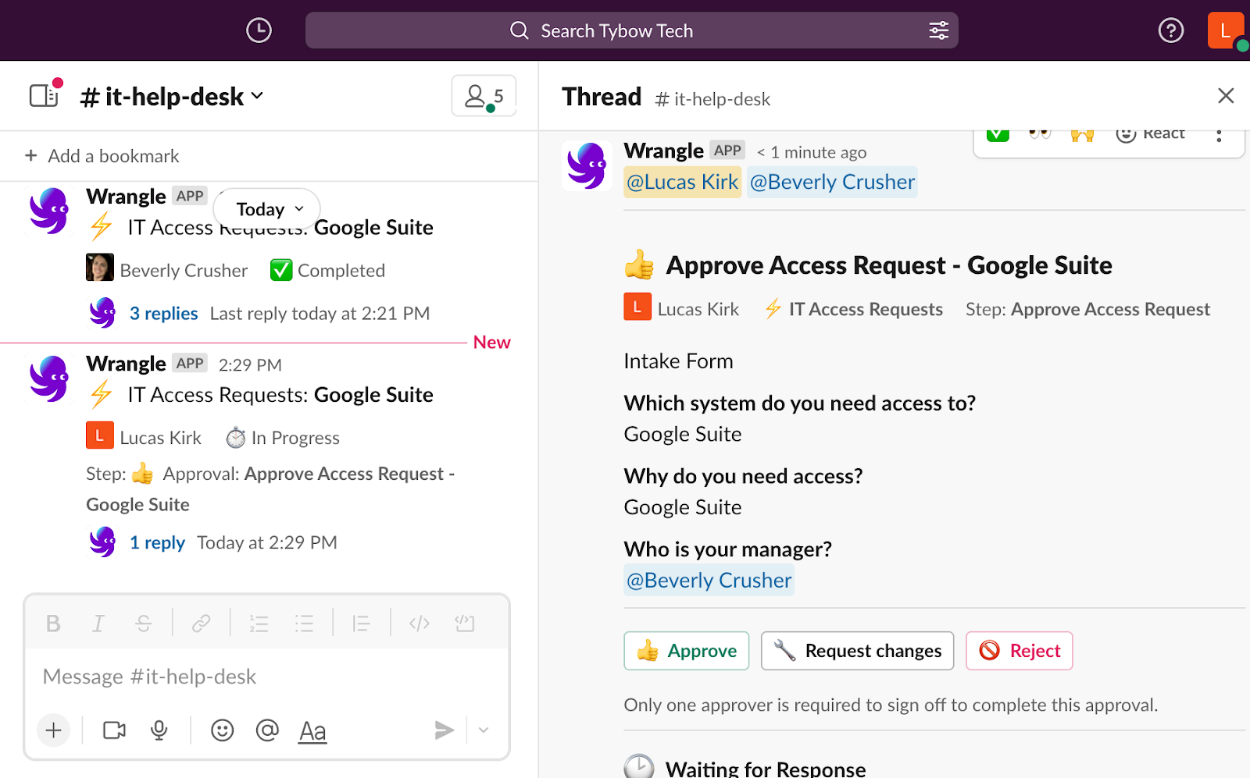
Task: Open the emoji picker in composer
Action: 223,730
